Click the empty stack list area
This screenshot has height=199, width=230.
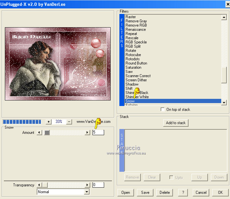point(176,150)
